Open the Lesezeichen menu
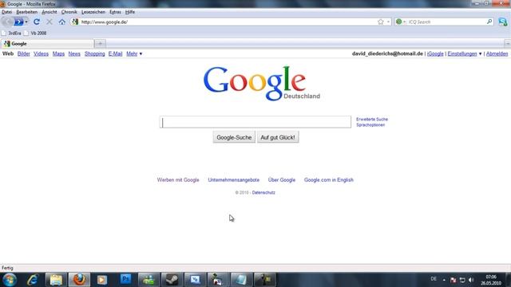The width and height of the screenshot is (511, 287). 93,12
